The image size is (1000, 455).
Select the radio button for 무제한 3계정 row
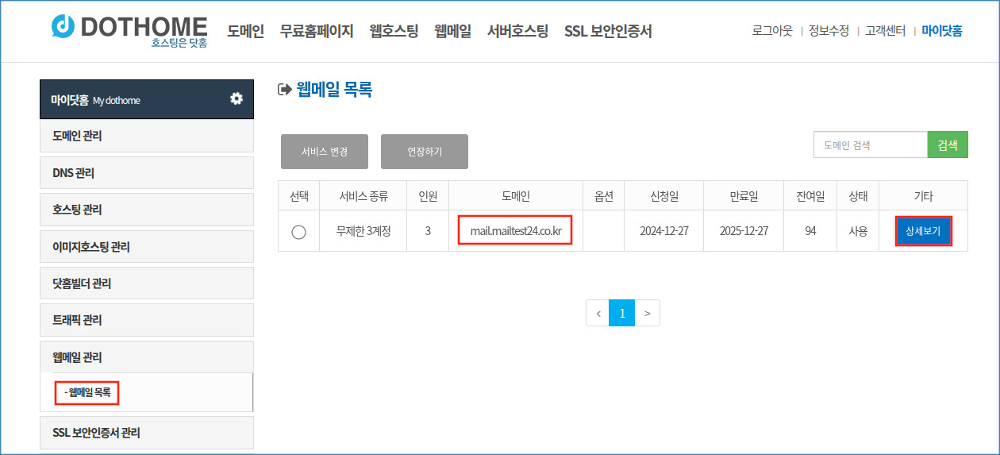pos(298,232)
